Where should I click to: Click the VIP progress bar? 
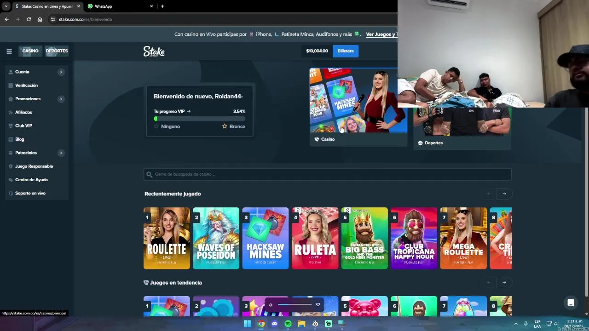(199, 119)
